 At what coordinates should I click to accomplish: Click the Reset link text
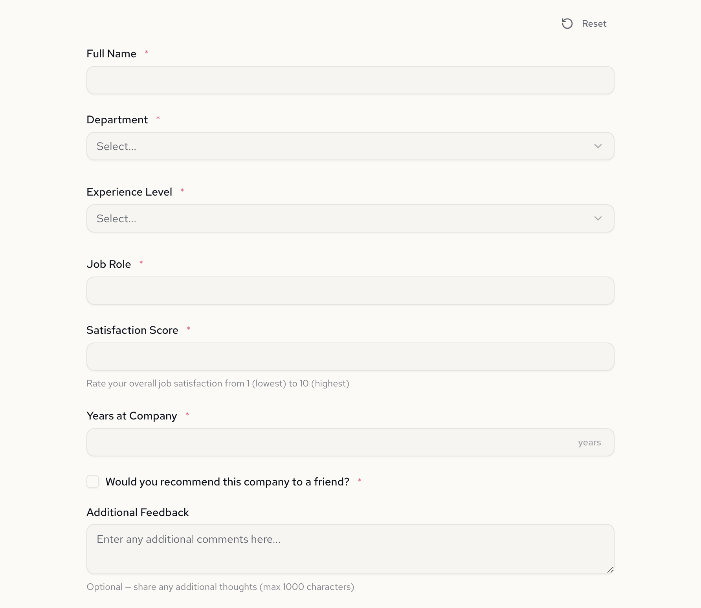594,24
